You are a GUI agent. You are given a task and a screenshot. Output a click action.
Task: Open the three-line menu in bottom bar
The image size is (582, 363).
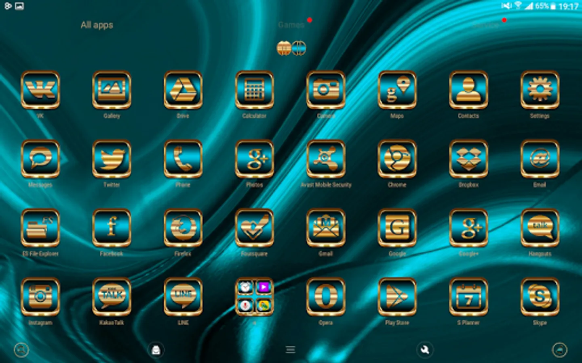[291, 350]
